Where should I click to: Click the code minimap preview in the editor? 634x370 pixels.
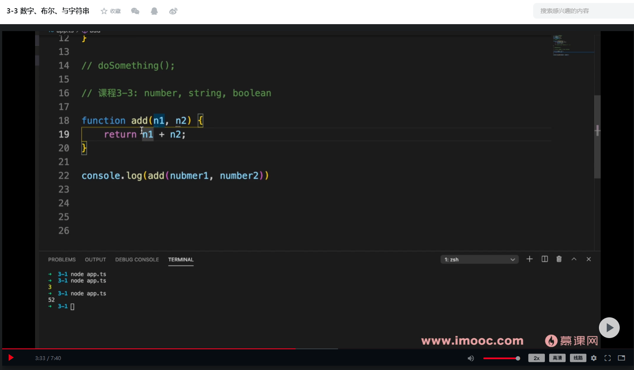pyautogui.click(x=573, y=45)
